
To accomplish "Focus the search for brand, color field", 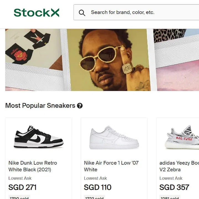I will (138, 12).
